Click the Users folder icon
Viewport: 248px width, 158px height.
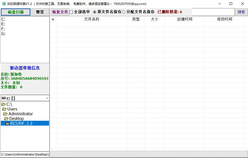click(x=4, y=109)
